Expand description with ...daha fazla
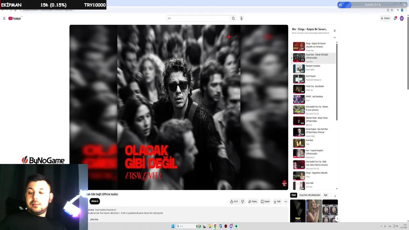 pyautogui.click(x=94, y=219)
